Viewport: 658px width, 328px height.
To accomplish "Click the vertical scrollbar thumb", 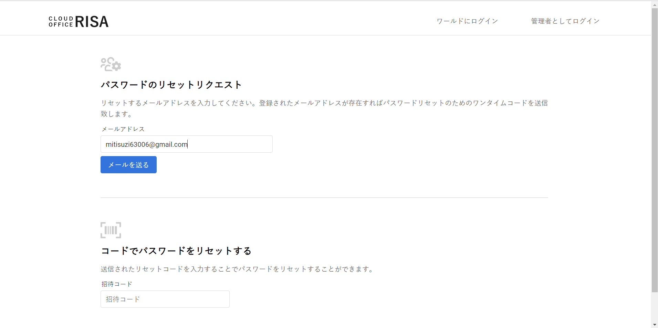I will coord(655,150).
